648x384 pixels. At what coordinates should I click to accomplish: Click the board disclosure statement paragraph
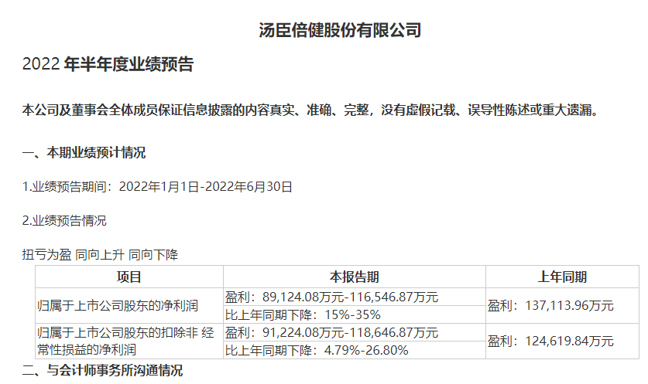tap(310, 110)
